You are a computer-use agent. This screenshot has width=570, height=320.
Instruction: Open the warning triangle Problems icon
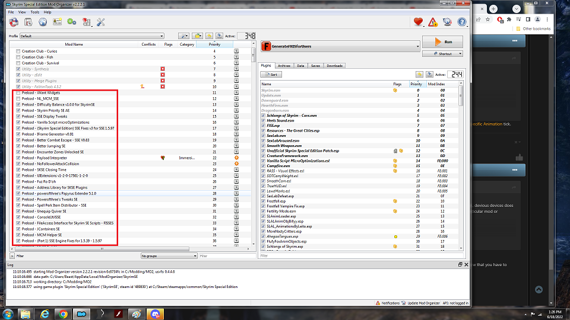(x=433, y=22)
